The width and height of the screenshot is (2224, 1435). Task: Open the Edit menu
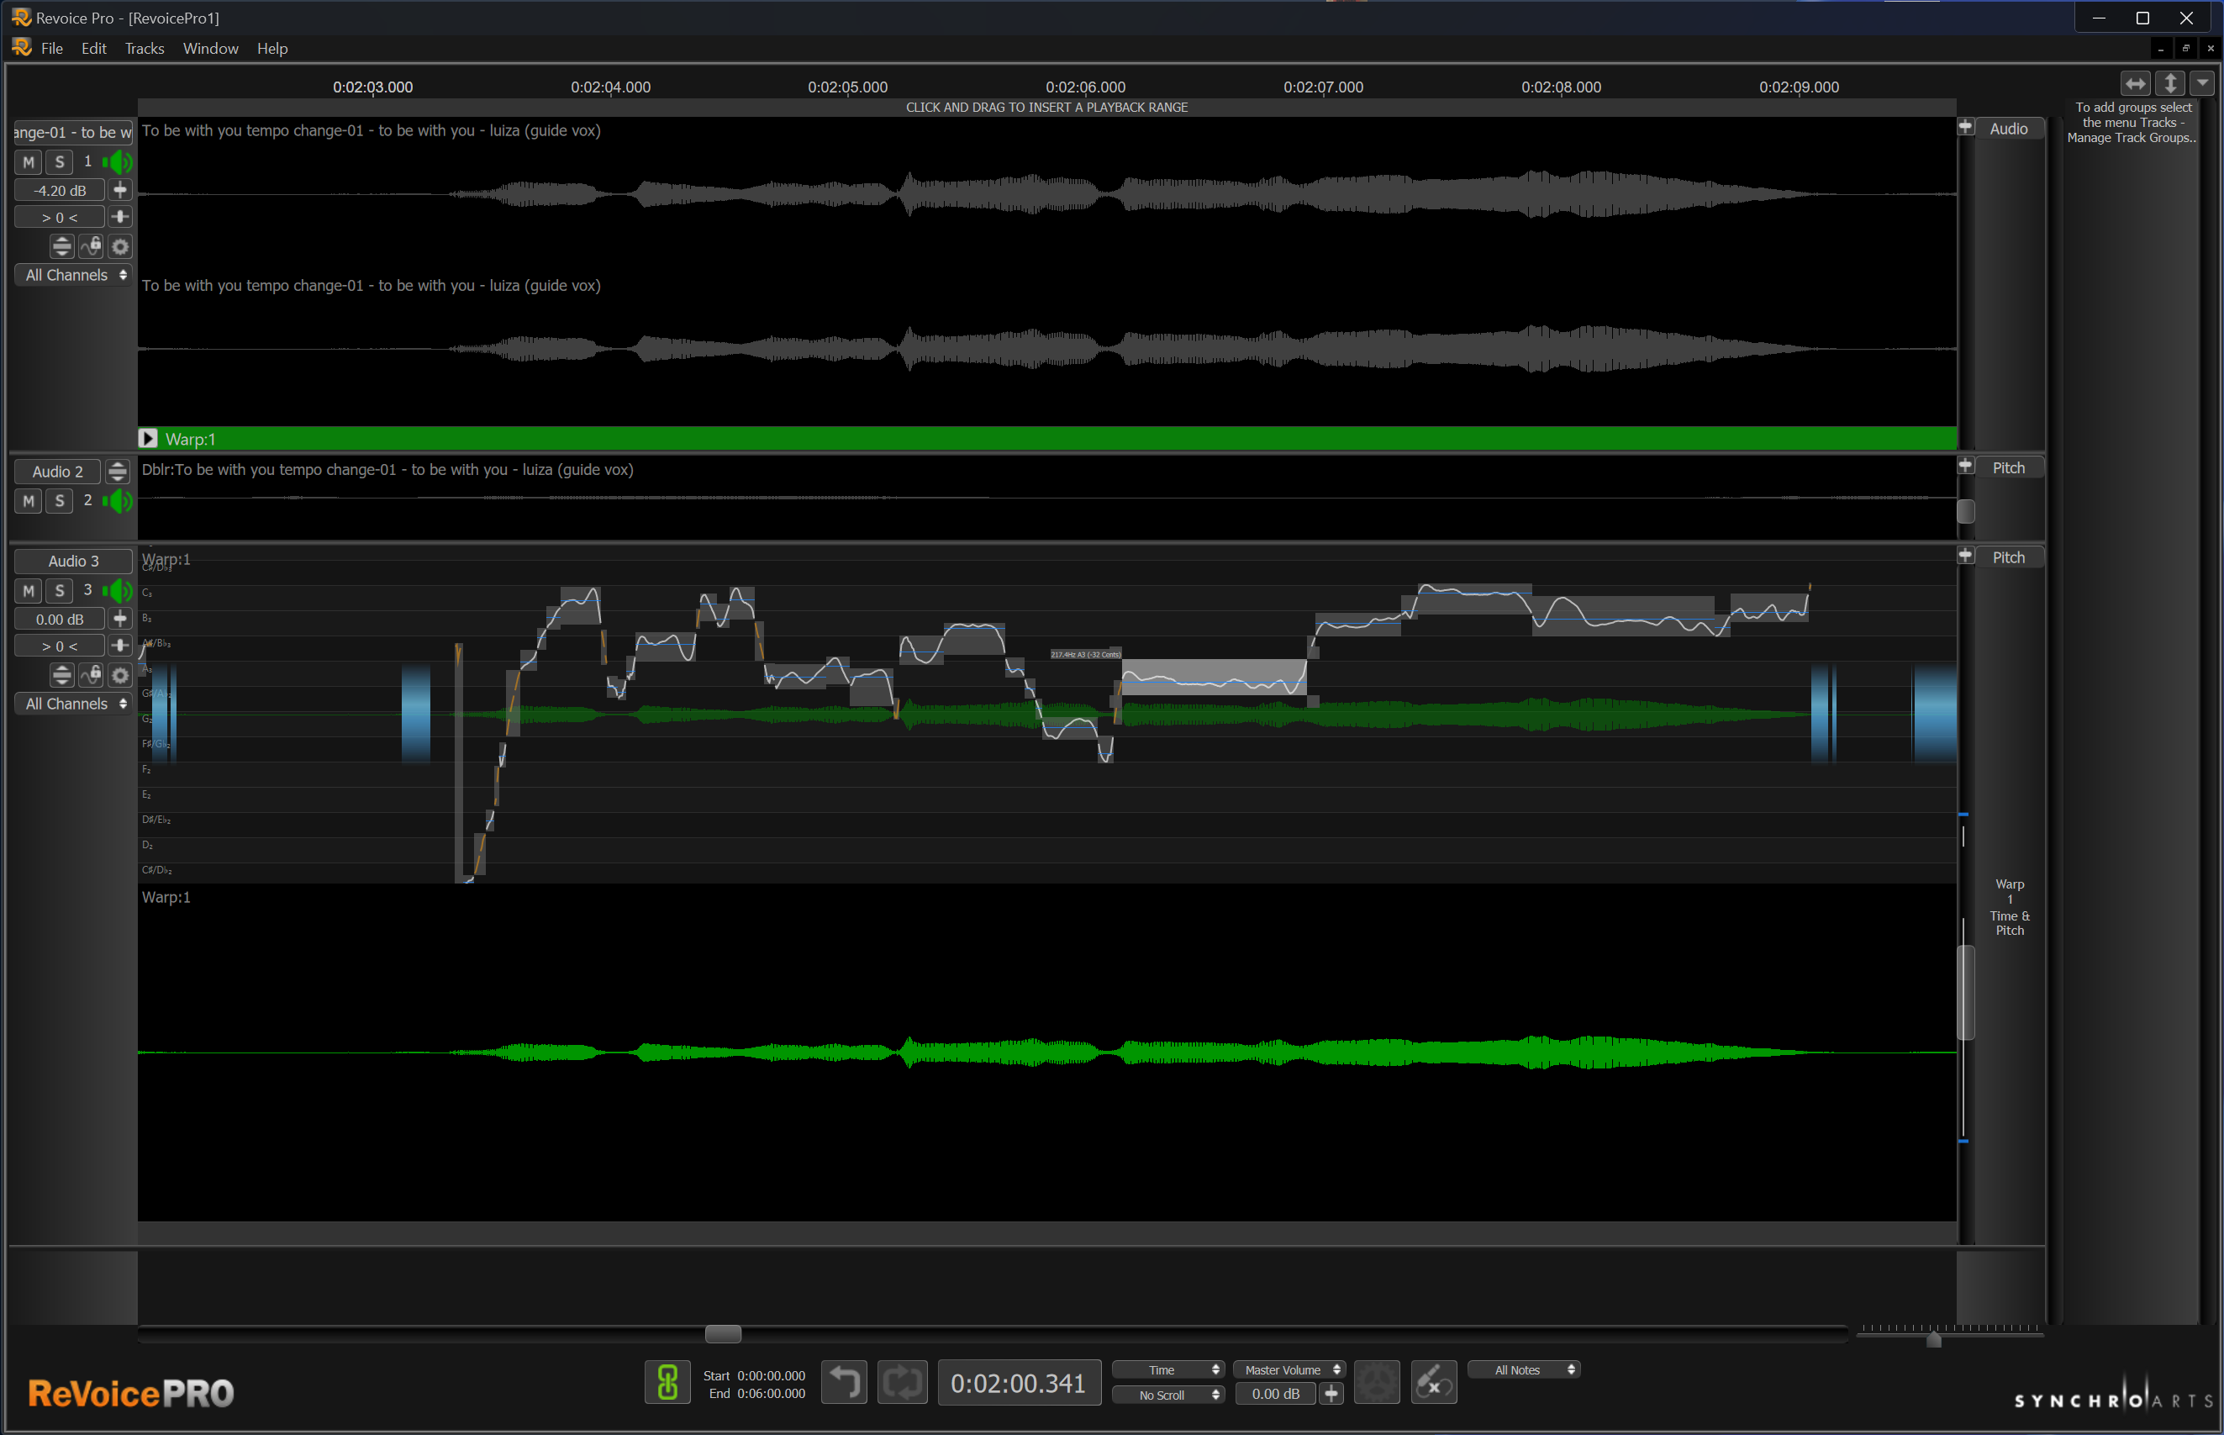[94, 49]
